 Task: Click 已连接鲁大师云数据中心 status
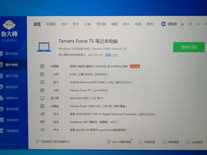click(x=53, y=142)
